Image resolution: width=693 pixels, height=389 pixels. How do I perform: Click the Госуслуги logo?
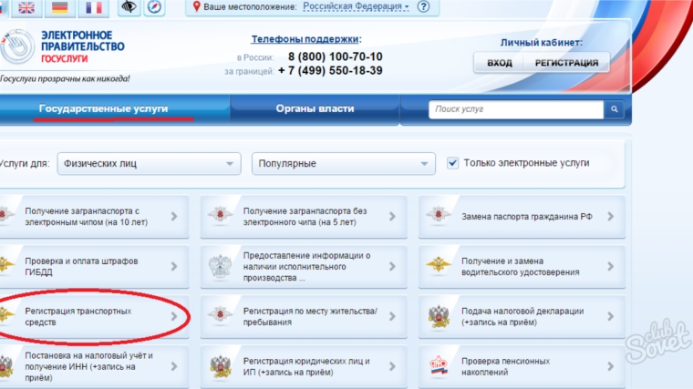tap(62, 46)
